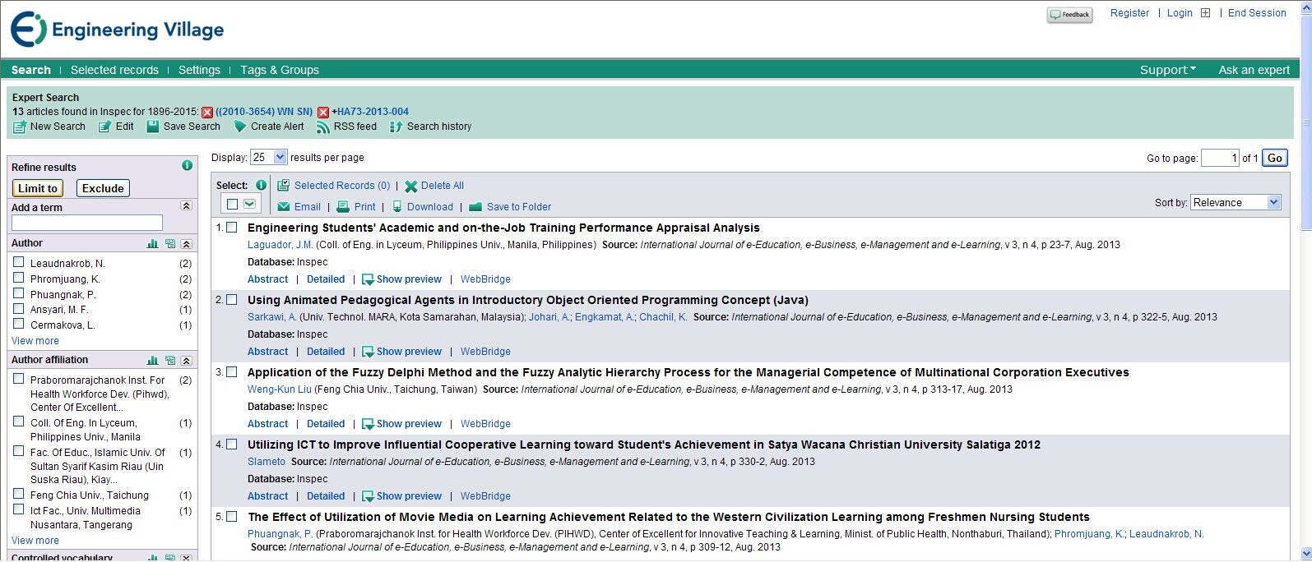Click the Edit search pencil icon
1312x562 pixels.
click(104, 127)
